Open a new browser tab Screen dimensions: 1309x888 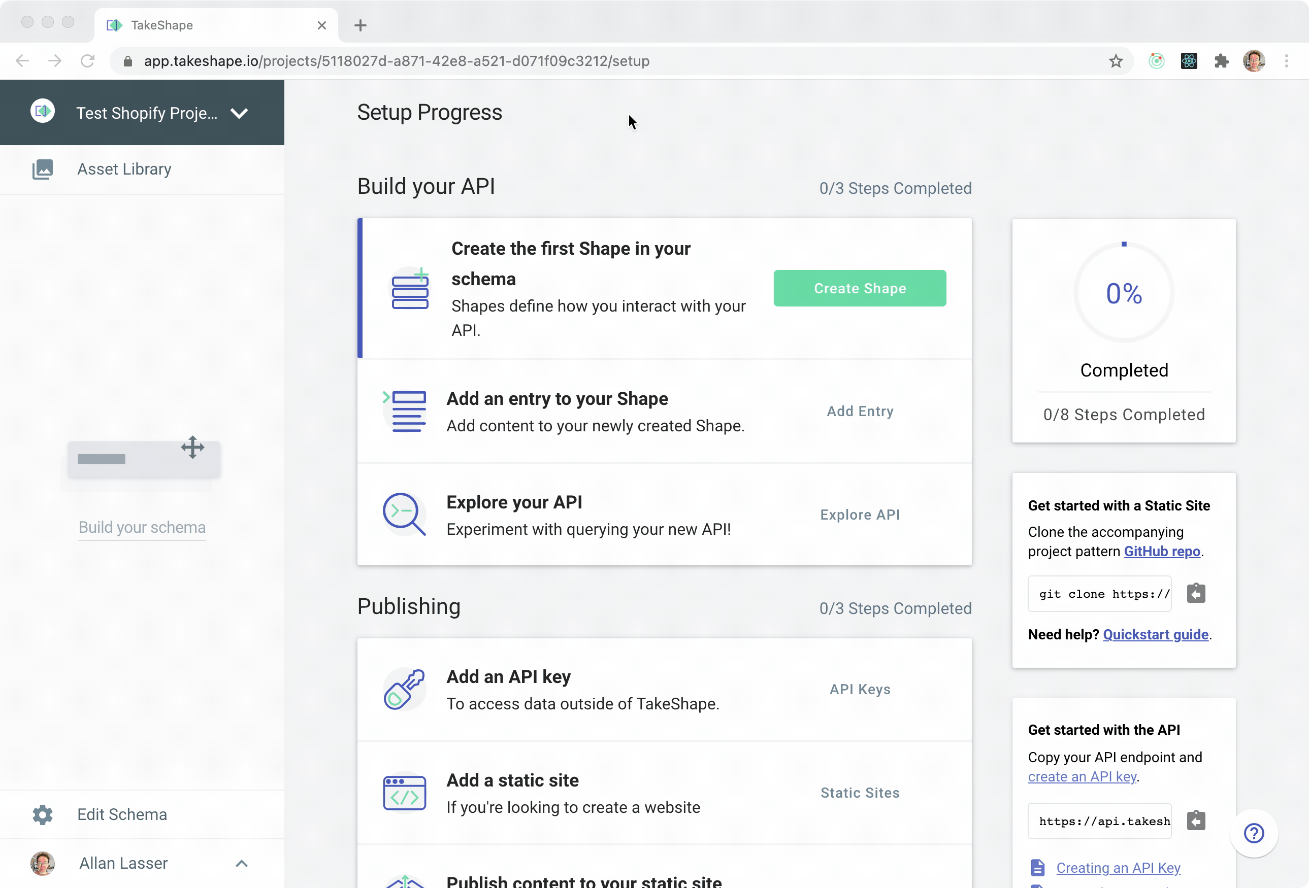361,25
